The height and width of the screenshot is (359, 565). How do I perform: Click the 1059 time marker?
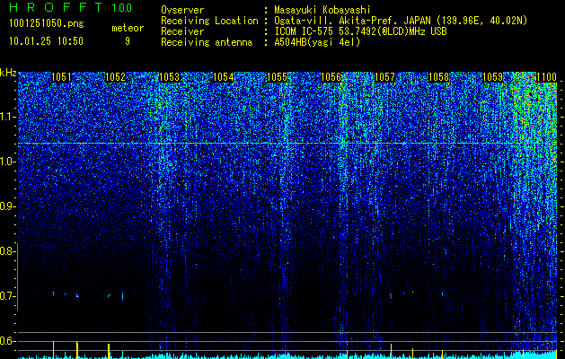(492, 77)
